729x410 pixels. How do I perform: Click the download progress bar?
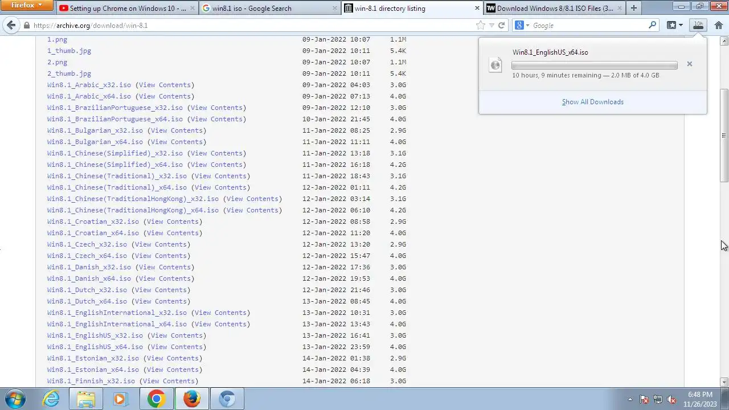[595, 65]
